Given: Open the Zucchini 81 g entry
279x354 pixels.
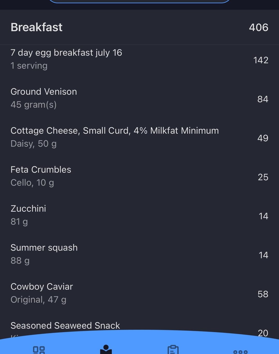Looking at the screenshot, I should [139, 215].
